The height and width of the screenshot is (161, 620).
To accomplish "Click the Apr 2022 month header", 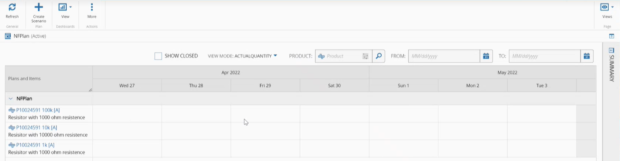I will click(230, 73).
